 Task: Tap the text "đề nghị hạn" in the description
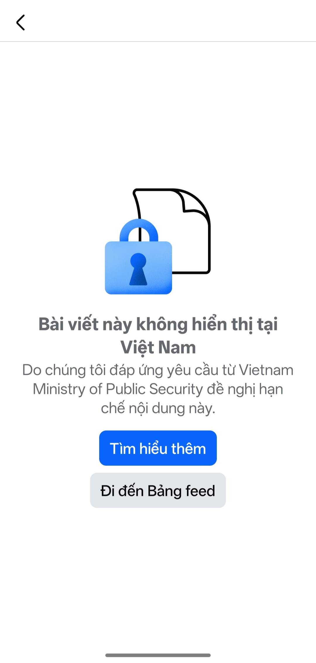[245, 390]
